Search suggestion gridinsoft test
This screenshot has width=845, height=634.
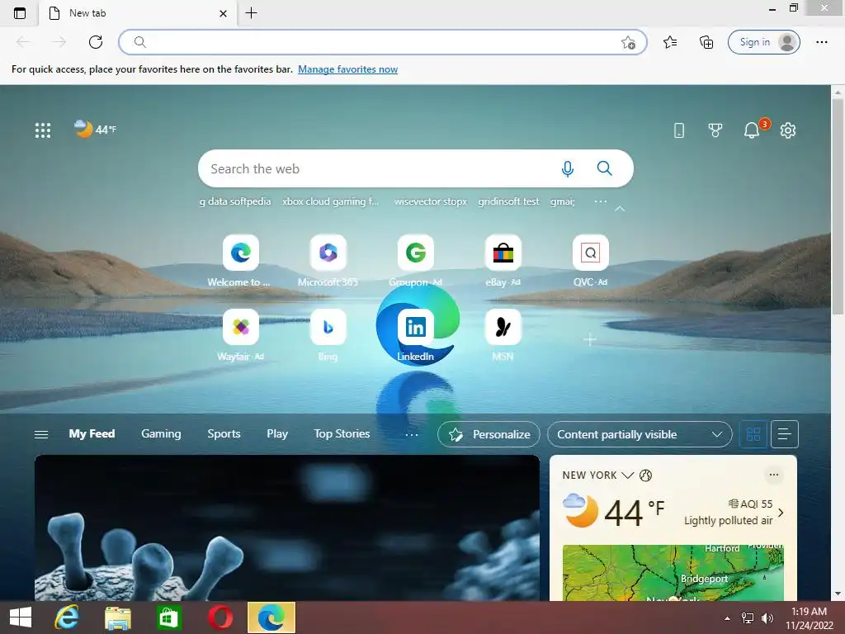(x=508, y=201)
